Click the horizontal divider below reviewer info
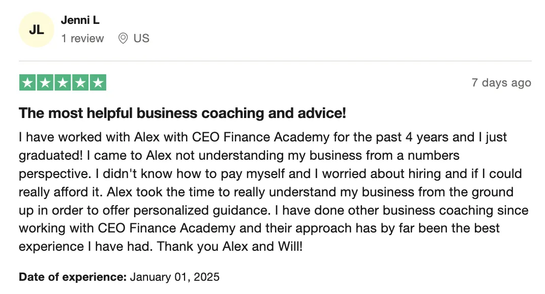 coord(275,61)
